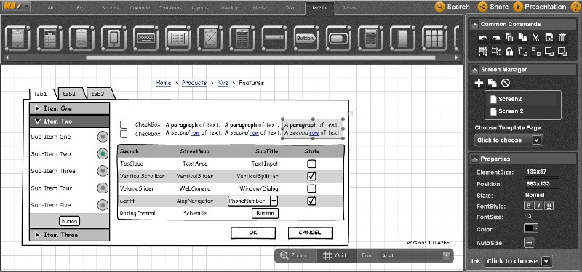Image resolution: width=582 pixels, height=272 pixels.
Task: Toggle State checkbox in the TagCloud row
Action: click(312, 164)
